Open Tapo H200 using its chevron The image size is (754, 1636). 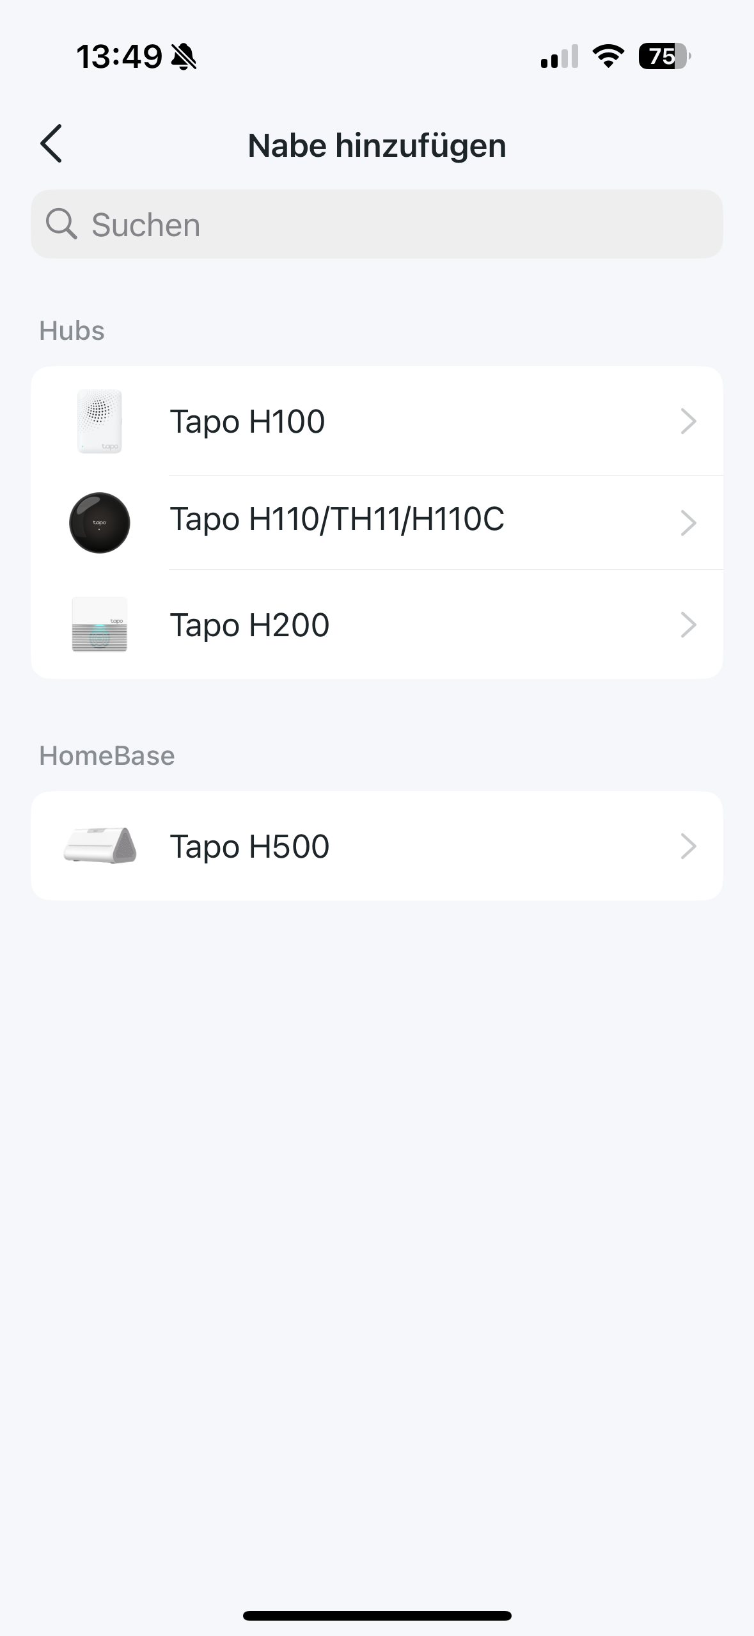click(688, 625)
